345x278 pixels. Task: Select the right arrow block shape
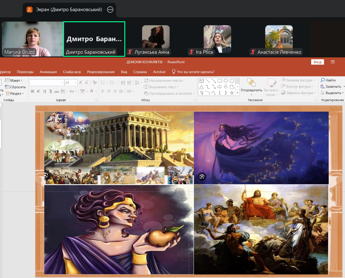click(220, 87)
